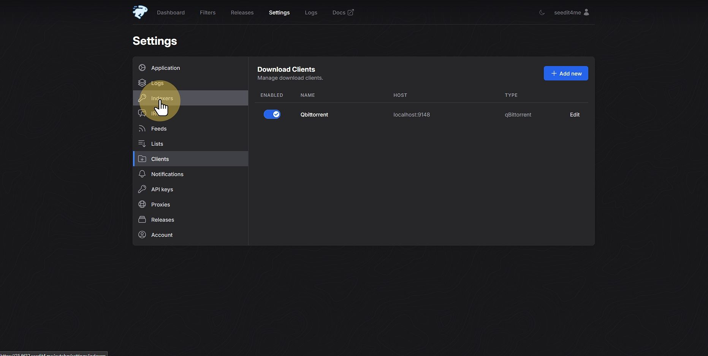This screenshot has width=708, height=356.
Task: Open the Feeds settings section
Action: tap(190, 128)
